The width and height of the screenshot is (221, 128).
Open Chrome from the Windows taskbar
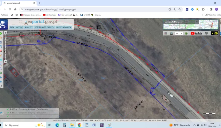click(79, 125)
